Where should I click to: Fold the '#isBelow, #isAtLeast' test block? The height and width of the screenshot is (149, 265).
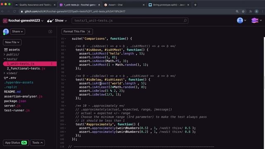(x=65, y=80)
